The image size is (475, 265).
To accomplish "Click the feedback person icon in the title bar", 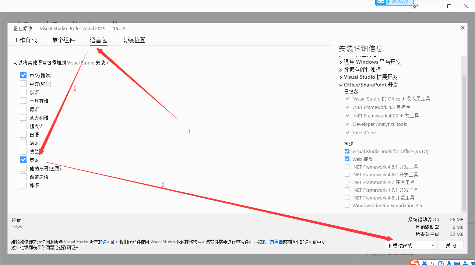I will (x=415, y=7).
